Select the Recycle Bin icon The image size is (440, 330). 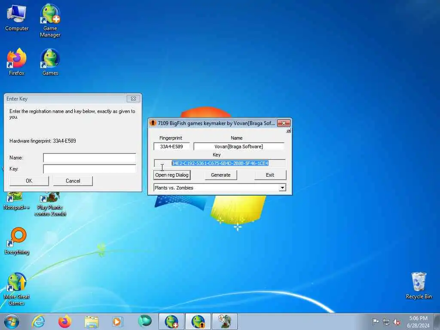click(419, 285)
